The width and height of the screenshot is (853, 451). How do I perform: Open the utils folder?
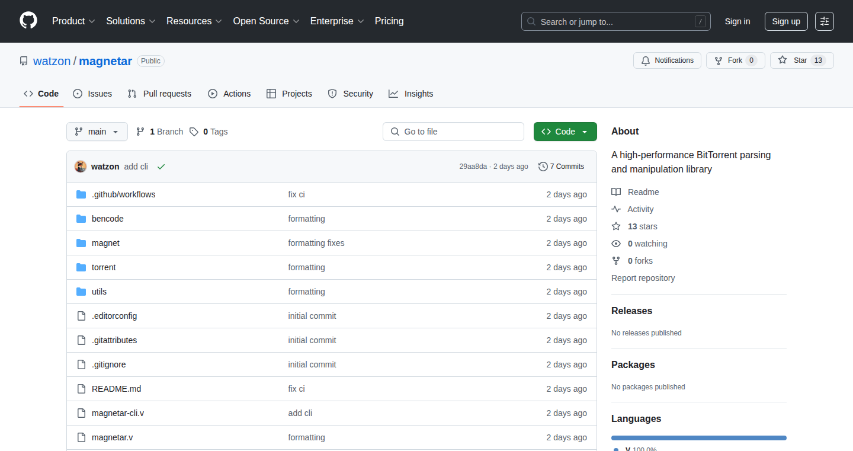click(x=99, y=292)
